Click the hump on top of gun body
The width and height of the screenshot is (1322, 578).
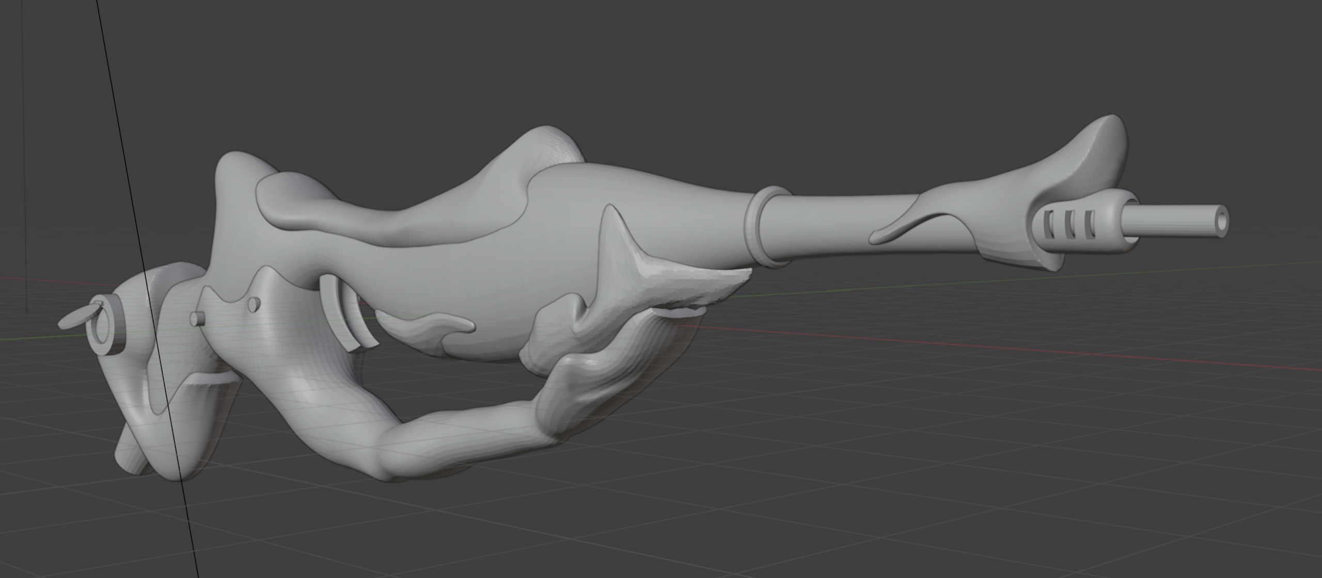547,144
